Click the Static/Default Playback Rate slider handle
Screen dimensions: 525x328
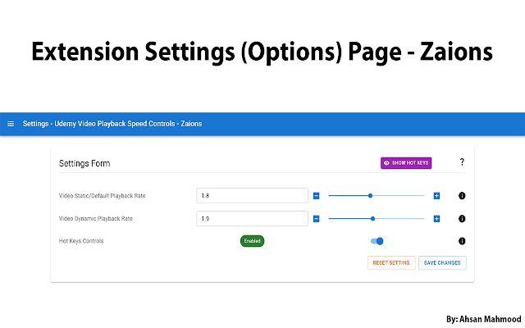tap(370, 196)
